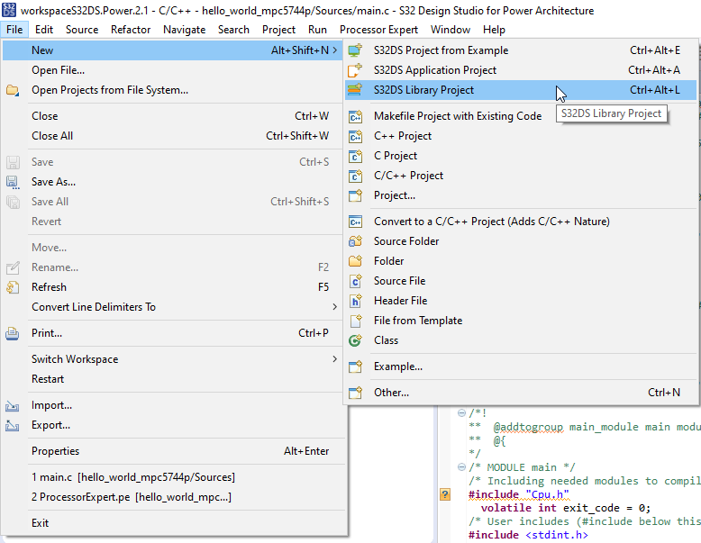Open the Processor Expert menu
701x543 pixels.
coord(378,30)
